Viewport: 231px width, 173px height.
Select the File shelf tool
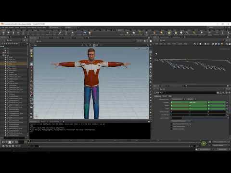[x=90, y=33]
